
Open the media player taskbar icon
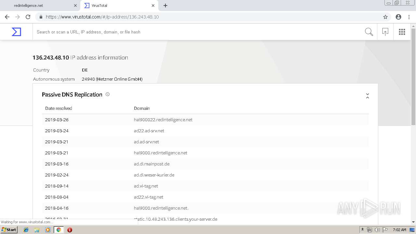[x=48, y=230]
